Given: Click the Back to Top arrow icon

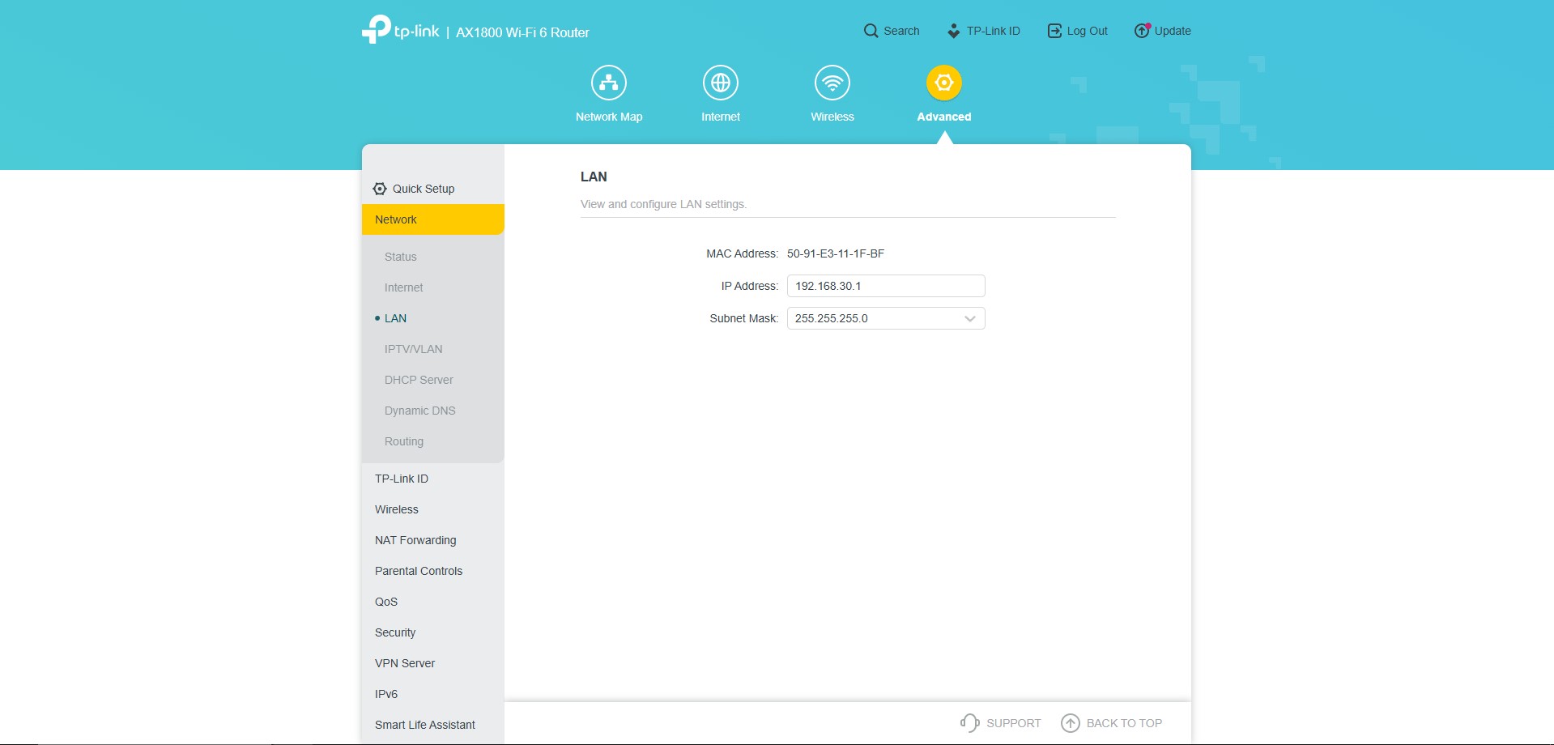Looking at the screenshot, I should pos(1071,723).
